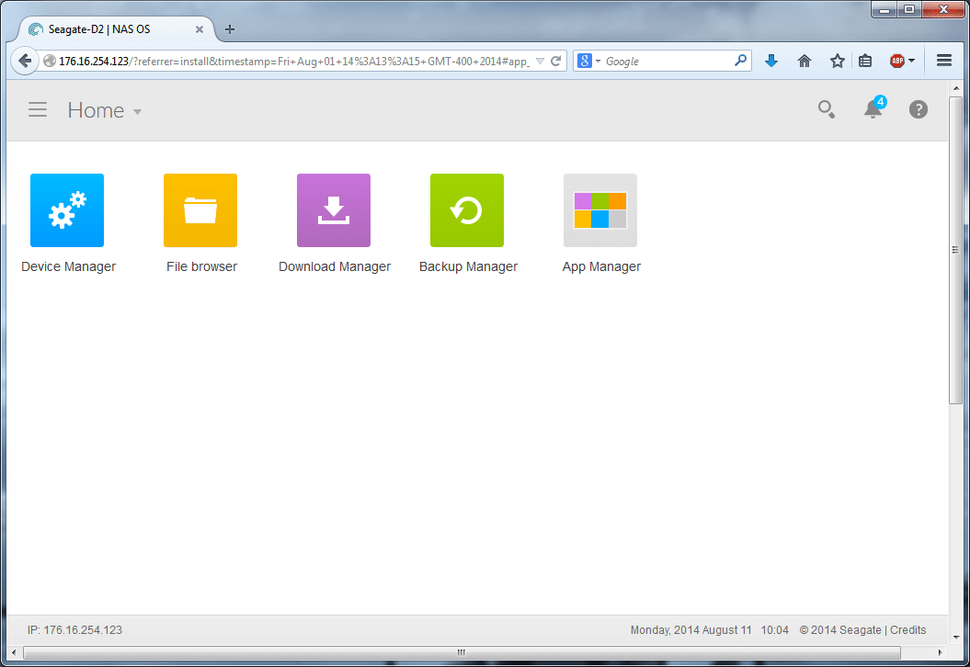Open the Backup Manager icon
This screenshot has height=667, width=970.
(x=467, y=210)
